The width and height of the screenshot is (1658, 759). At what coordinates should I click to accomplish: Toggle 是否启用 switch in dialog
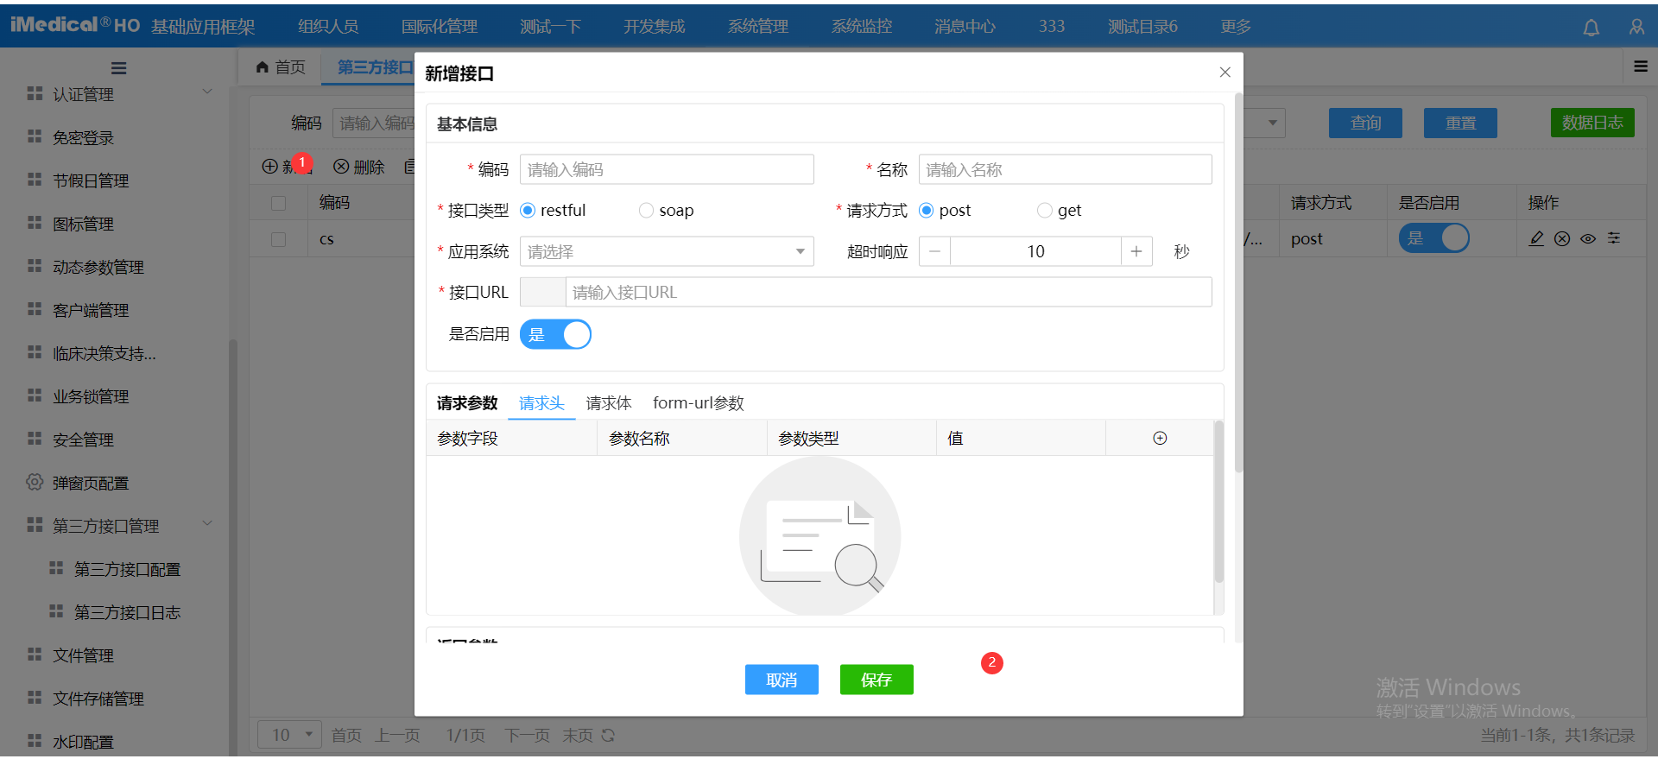click(555, 334)
